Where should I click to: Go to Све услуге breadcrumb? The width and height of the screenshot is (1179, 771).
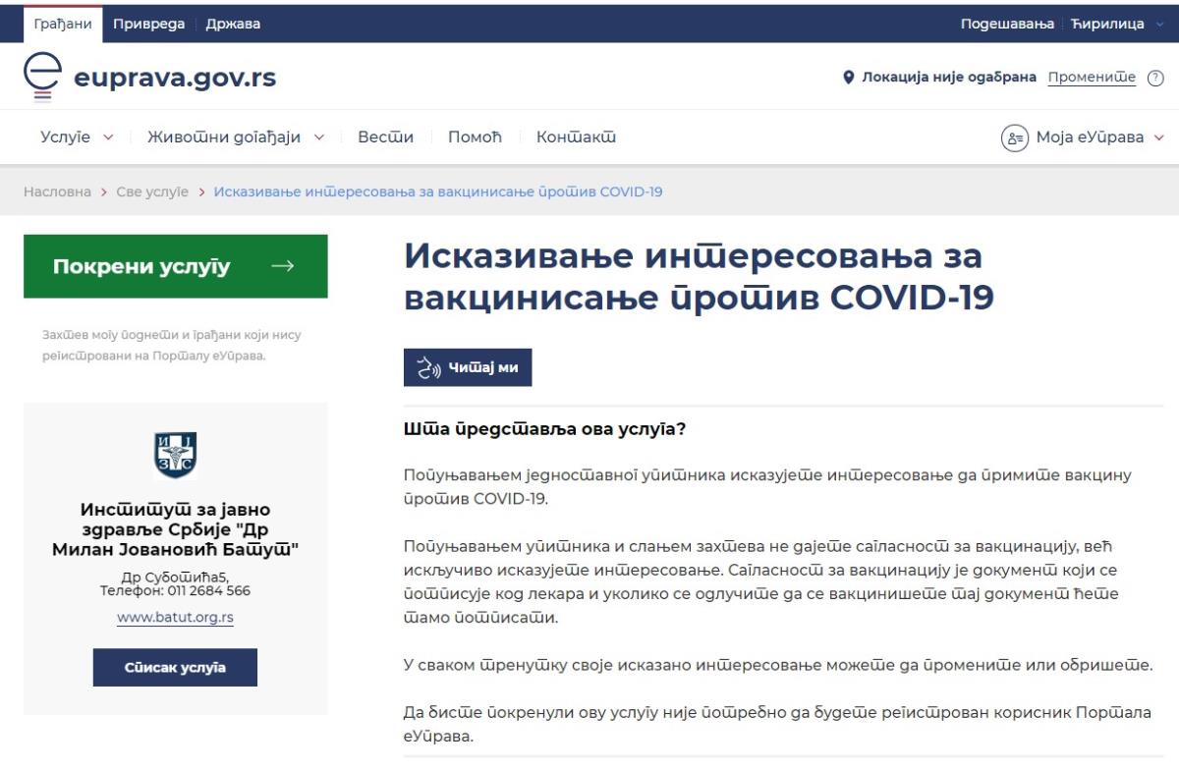pos(152,192)
